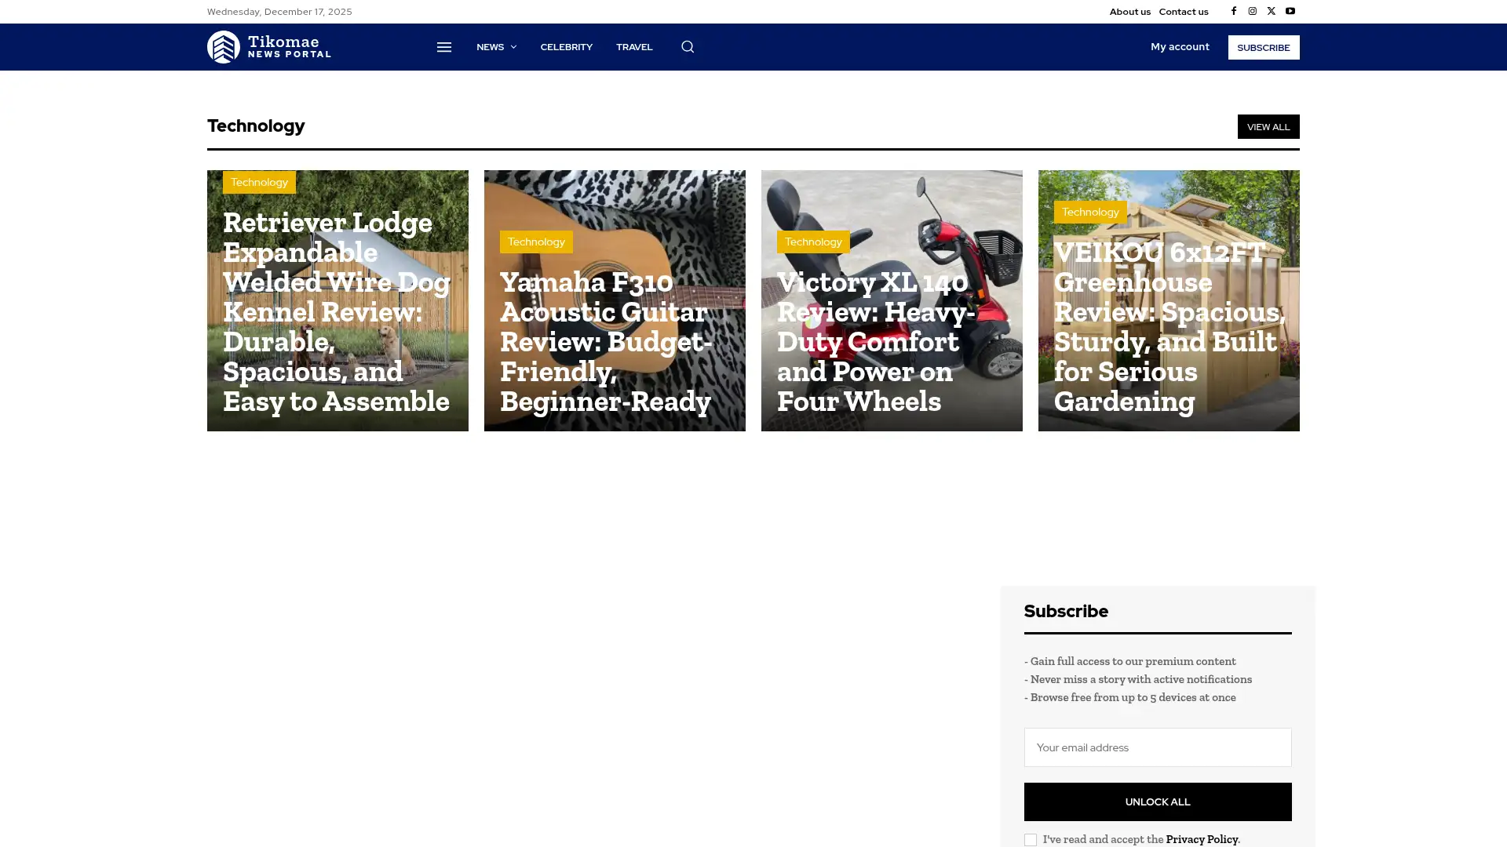Click the UNLOCK ALL button
This screenshot has height=847, width=1507.
point(1157,802)
